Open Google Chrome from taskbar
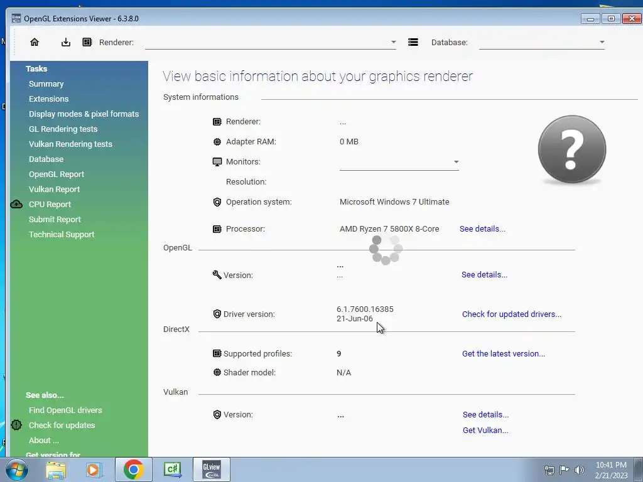This screenshot has height=482, width=643. (133, 469)
